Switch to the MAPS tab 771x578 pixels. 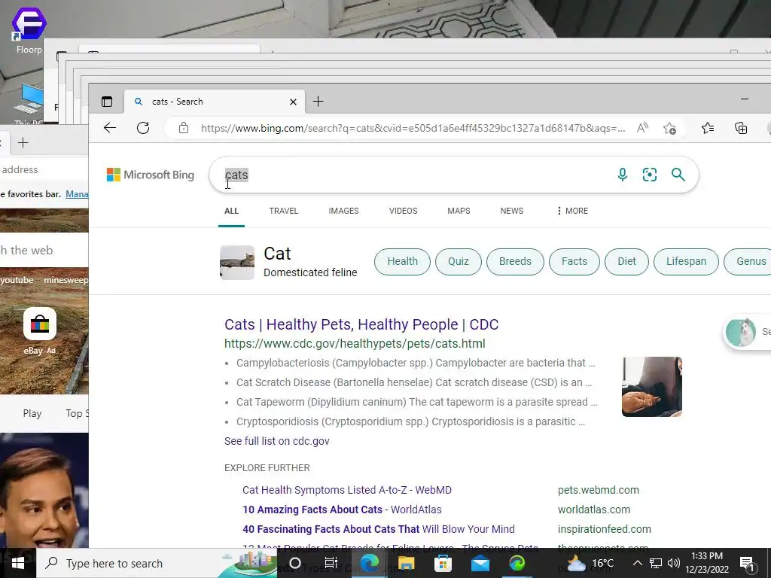coord(459,211)
